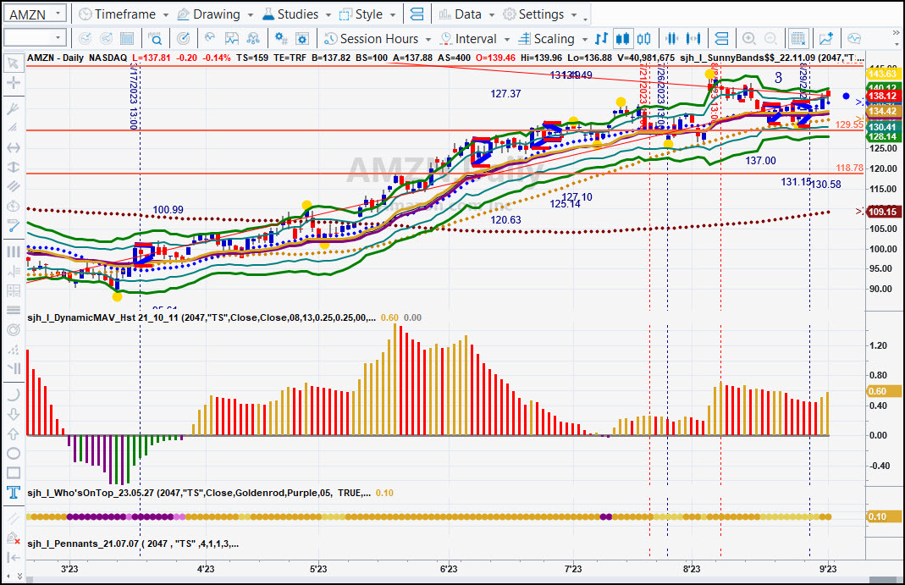Select the ellipse drawing tool
Screen dimensions: 905x585
click(x=14, y=454)
